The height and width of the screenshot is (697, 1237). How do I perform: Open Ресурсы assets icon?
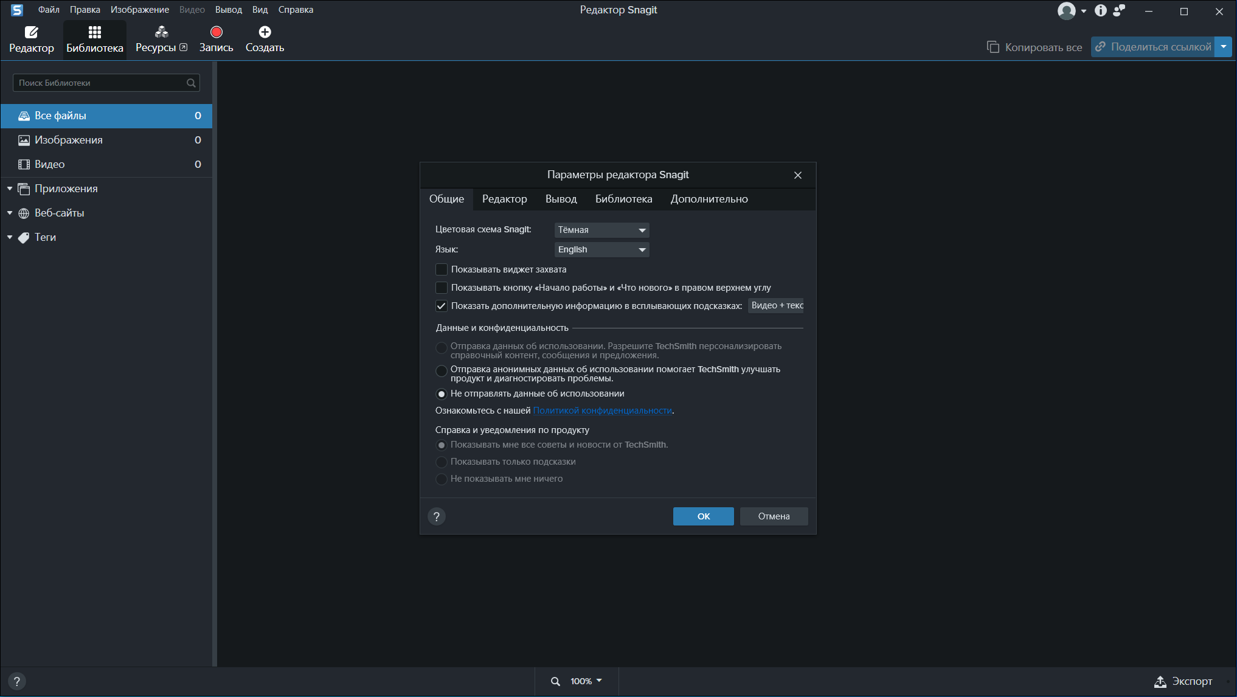pyautogui.click(x=161, y=32)
